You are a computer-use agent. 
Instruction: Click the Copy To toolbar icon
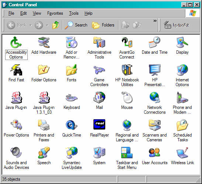coord(137,25)
